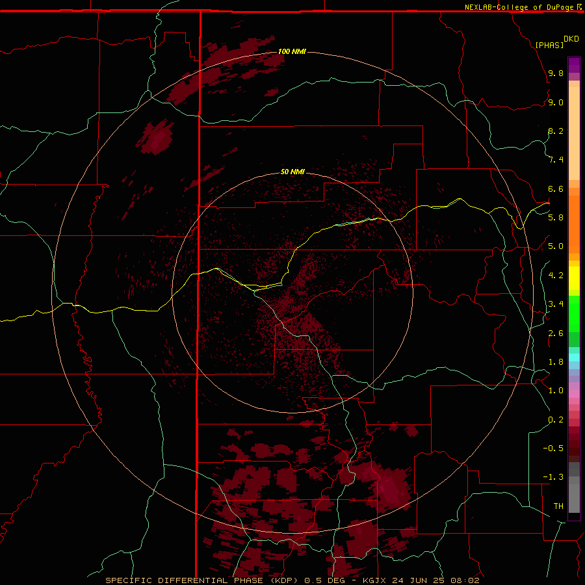Screen dimensions: 585x585
Task: Click the dark orange color bar segment
Action: (x=574, y=224)
